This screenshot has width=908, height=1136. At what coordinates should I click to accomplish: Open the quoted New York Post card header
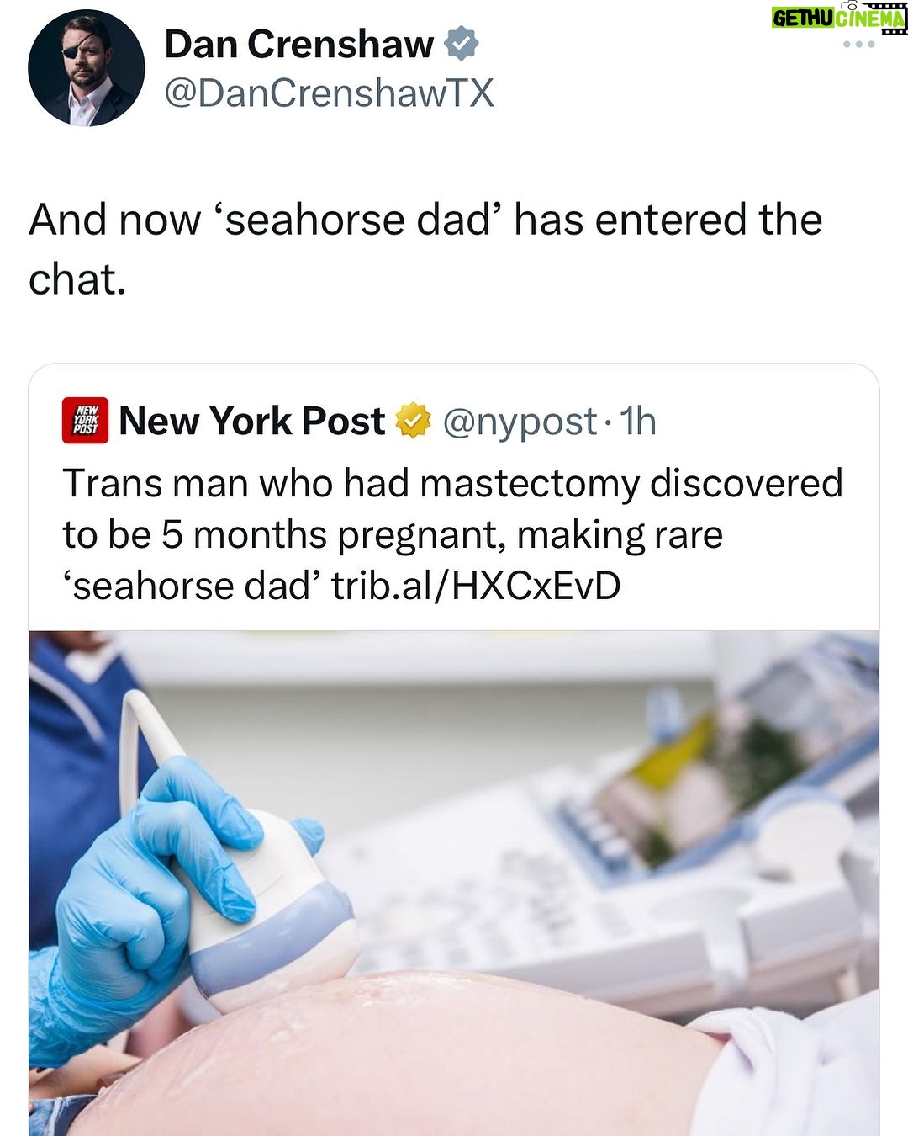point(360,421)
